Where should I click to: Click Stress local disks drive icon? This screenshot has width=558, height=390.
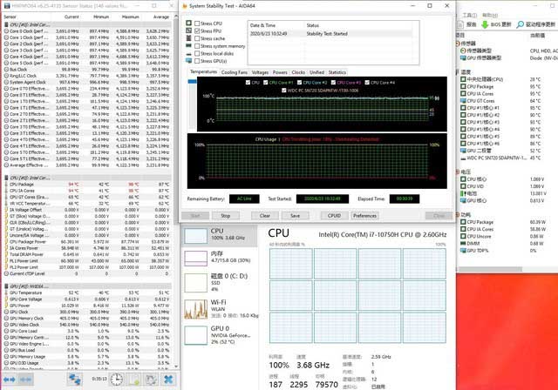188,53
